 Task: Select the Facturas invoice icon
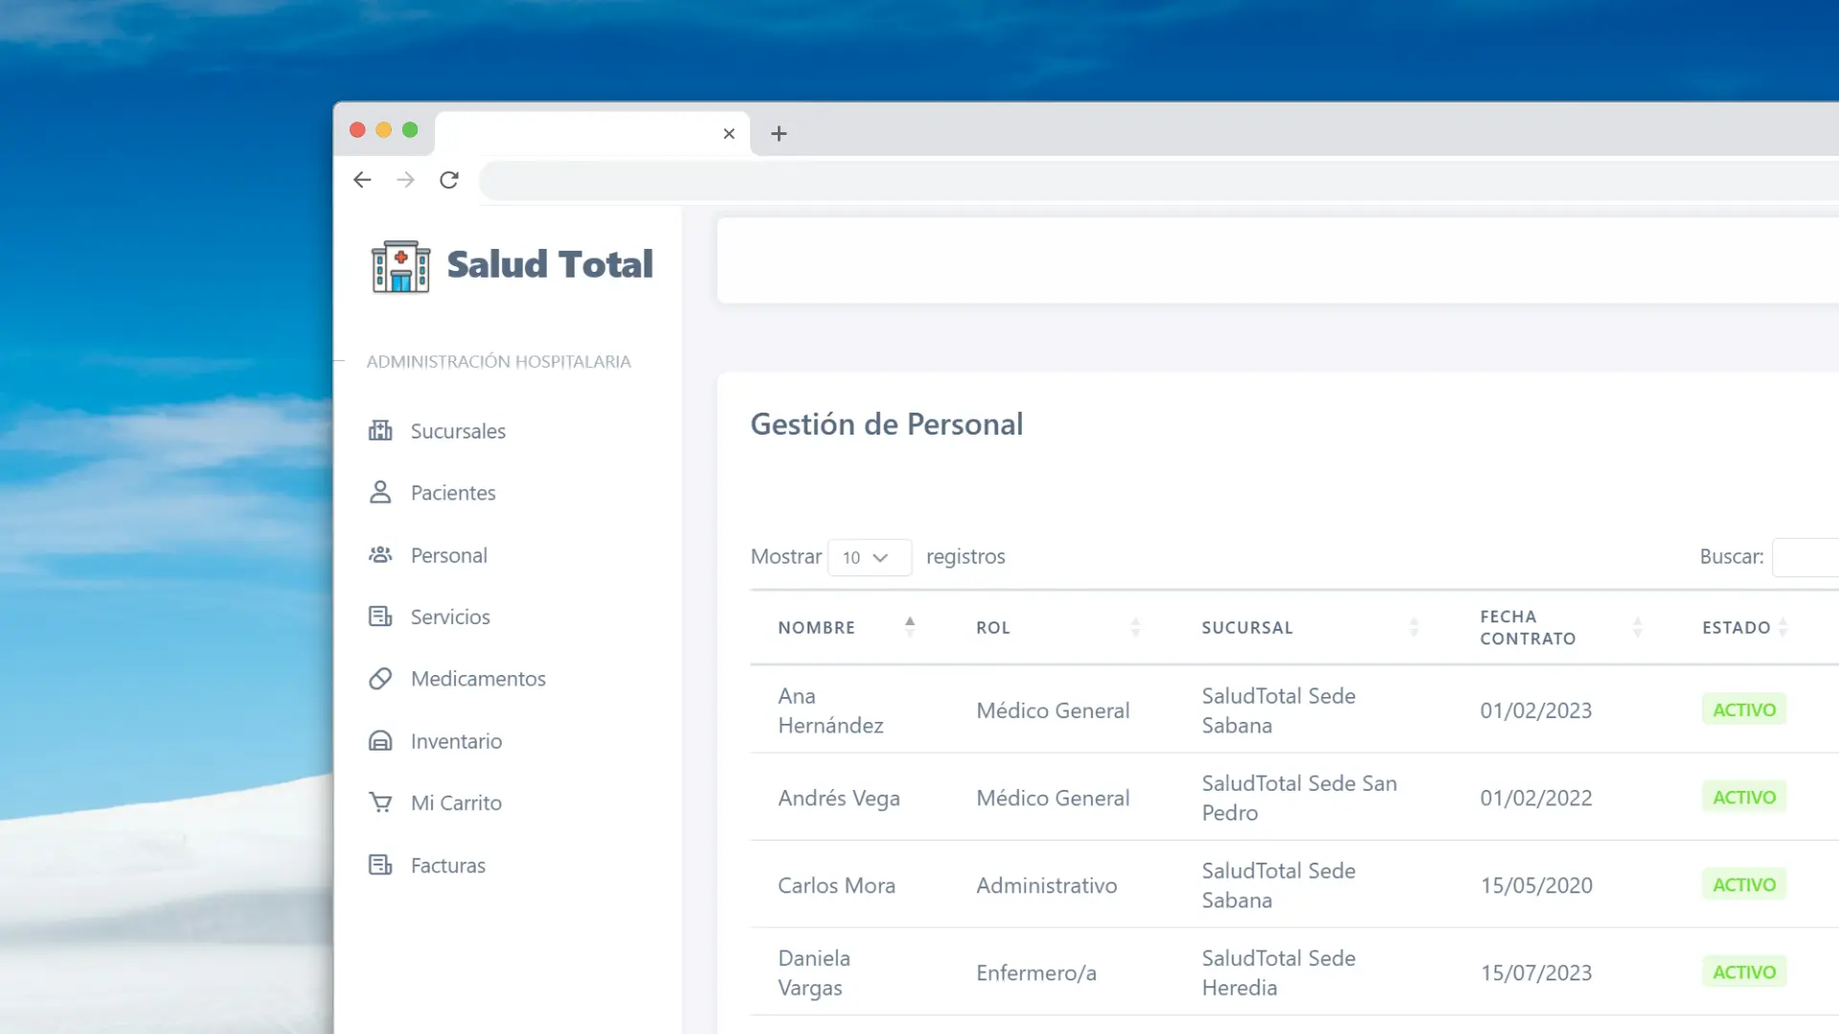click(380, 865)
